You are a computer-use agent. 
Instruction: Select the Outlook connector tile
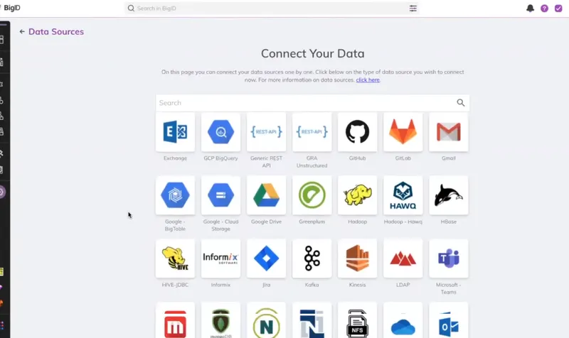point(449,321)
